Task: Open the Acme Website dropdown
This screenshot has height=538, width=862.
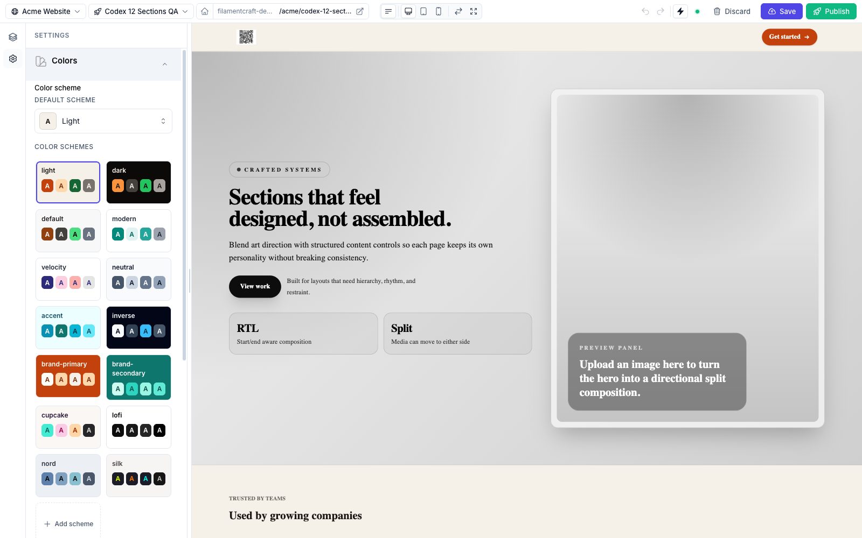Action: (46, 11)
